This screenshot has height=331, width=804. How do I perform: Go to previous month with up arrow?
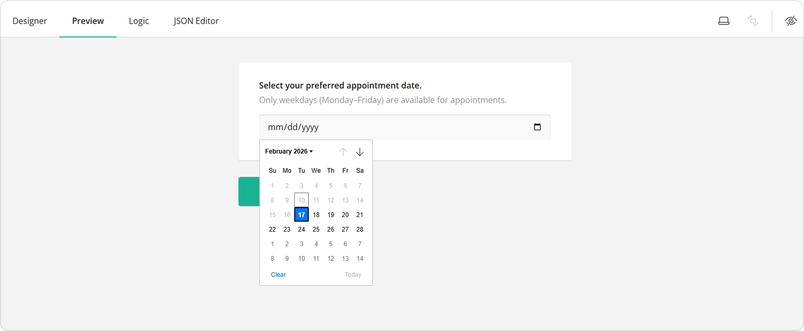[343, 151]
